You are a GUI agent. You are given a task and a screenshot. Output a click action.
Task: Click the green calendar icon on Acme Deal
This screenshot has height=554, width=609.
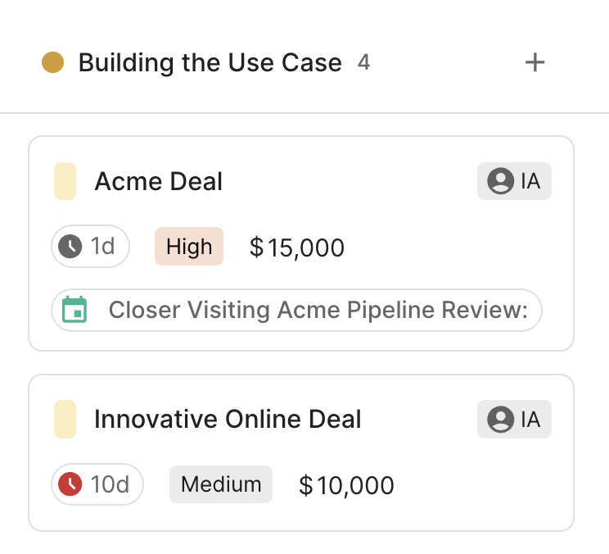74,310
